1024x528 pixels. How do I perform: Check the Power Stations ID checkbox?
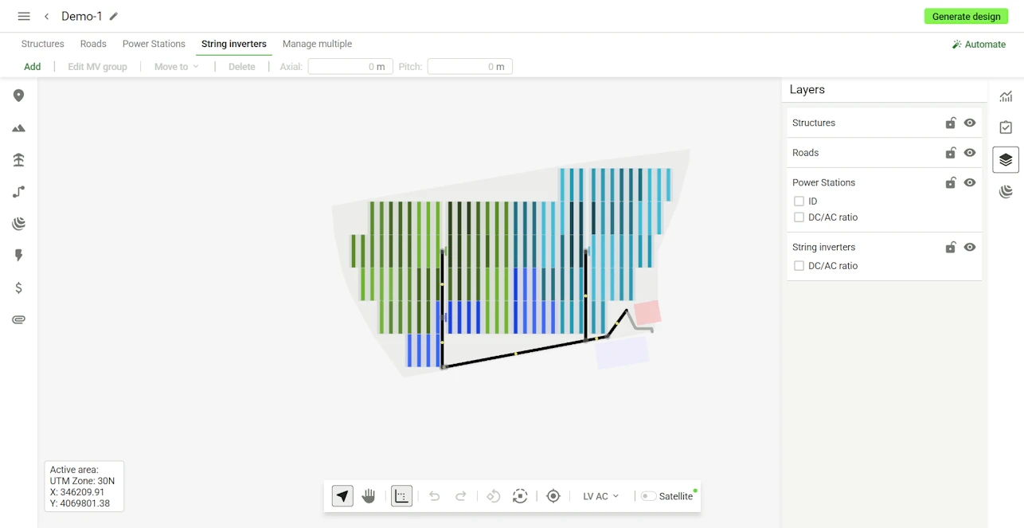click(x=799, y=201)
